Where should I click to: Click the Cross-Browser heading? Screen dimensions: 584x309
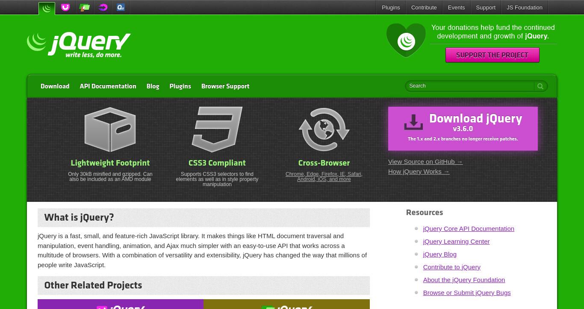pos(324,163)
